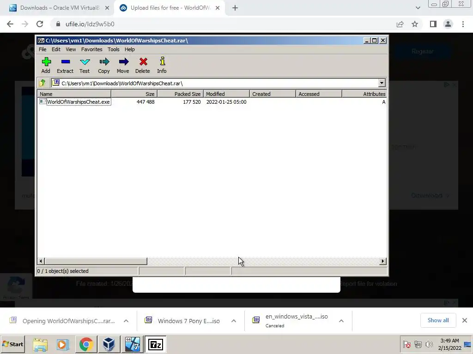The height and width of the screenshot is (354, 473).
Task: Close the Downloads Oracle VM VirtualBox tab
Action: pos(107,8)
